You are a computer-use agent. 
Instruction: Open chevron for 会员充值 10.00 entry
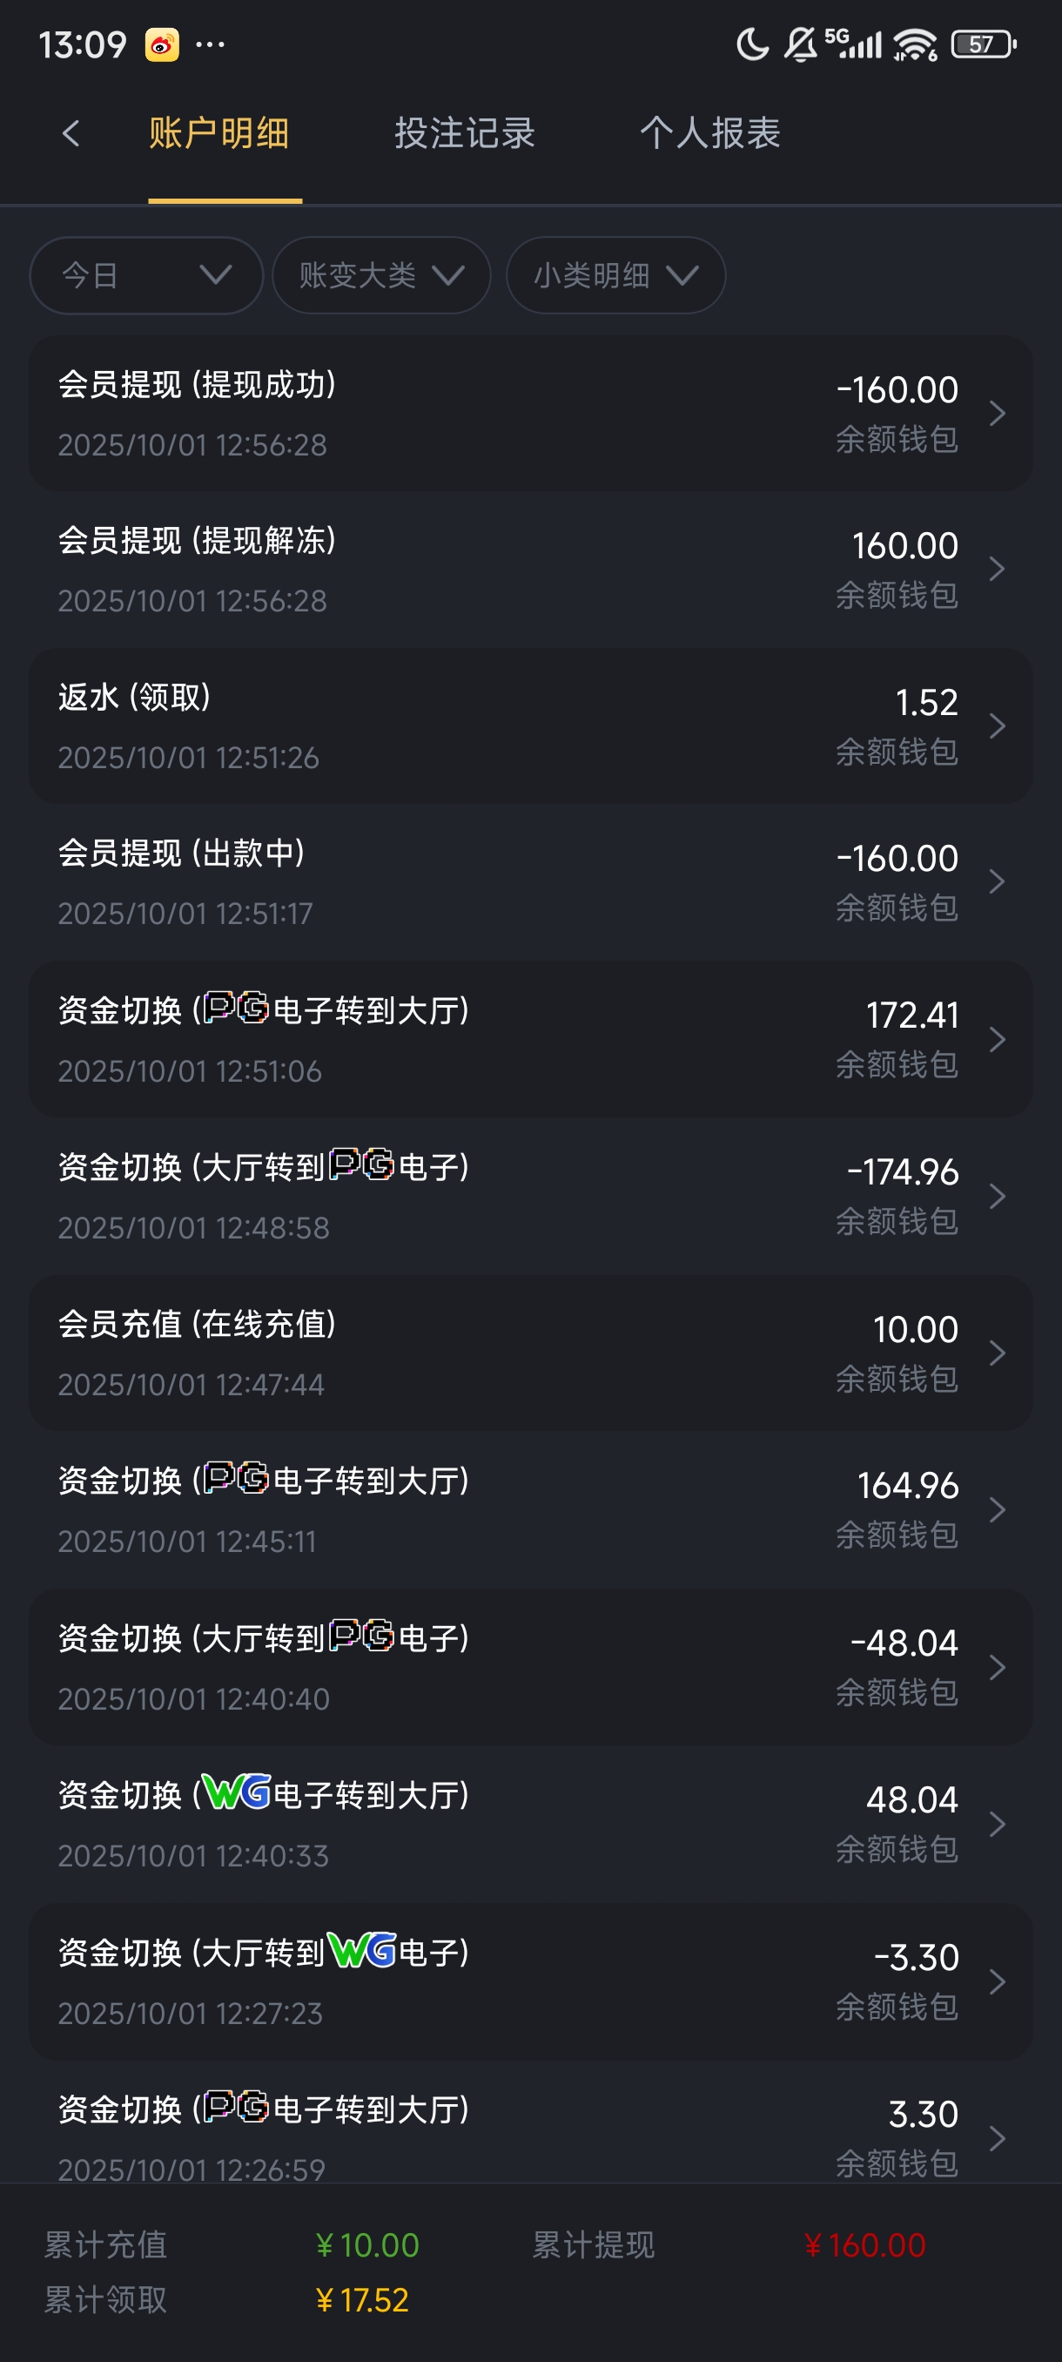tap(997, 1353)
